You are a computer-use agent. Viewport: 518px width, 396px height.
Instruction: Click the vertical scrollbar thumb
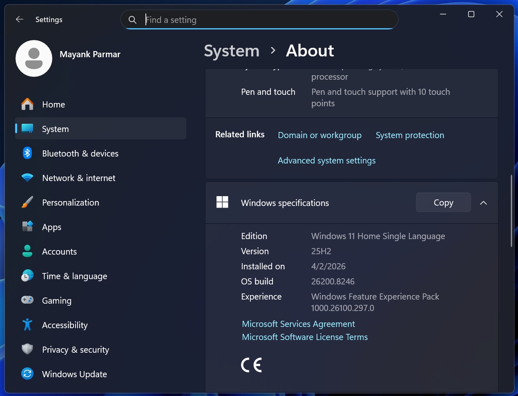tap(511, 211)
